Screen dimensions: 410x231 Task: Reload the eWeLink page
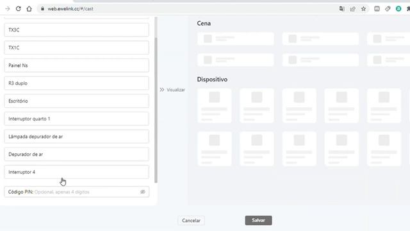(18, 8)
